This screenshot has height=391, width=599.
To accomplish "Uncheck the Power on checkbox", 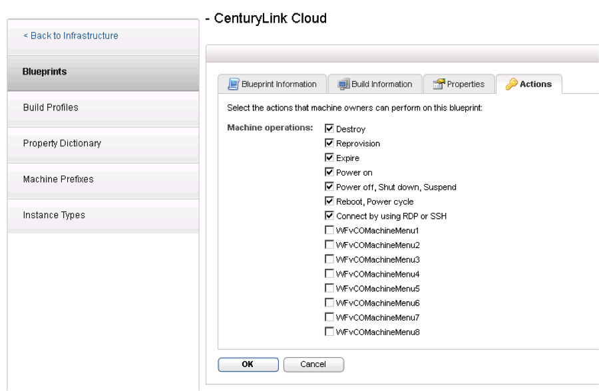I will pos(329,172).
